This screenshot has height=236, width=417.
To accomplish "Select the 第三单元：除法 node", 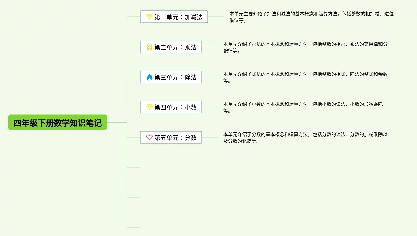I will [171, 77].
